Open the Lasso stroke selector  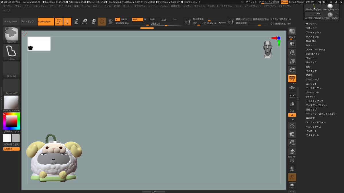coord(11,52)
